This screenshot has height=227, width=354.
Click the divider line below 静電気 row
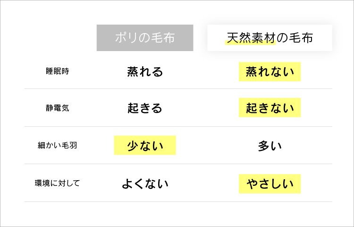178,126
